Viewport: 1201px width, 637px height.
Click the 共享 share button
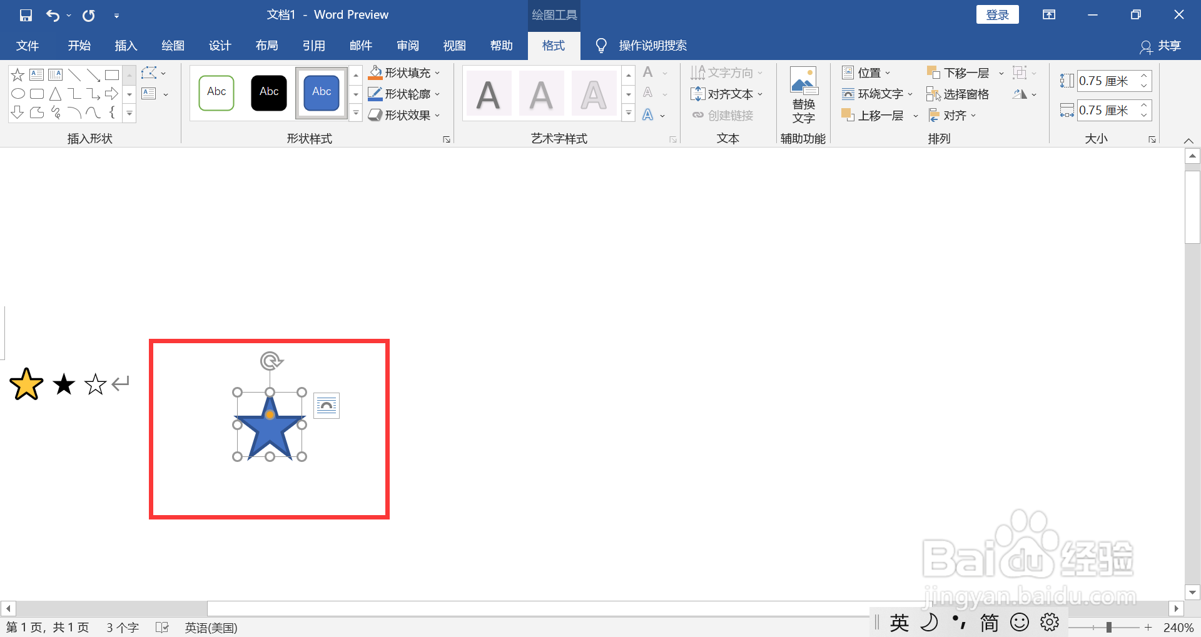(1160, 46)
